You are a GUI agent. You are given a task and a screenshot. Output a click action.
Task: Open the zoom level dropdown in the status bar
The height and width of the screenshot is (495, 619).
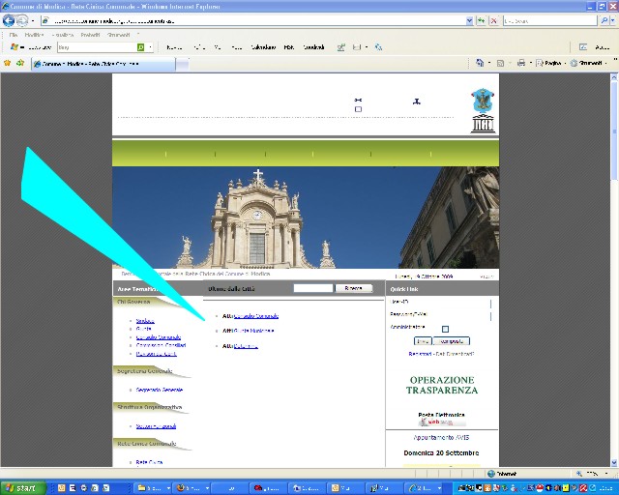606,474
